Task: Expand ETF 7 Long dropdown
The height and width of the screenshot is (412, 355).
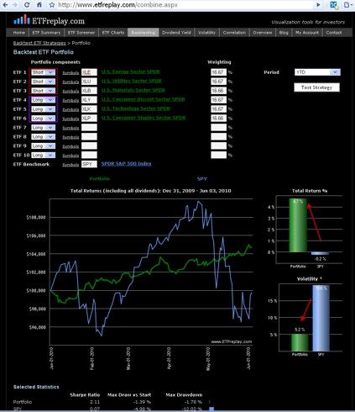Action: pyautogui.click(x=43, y=128)
